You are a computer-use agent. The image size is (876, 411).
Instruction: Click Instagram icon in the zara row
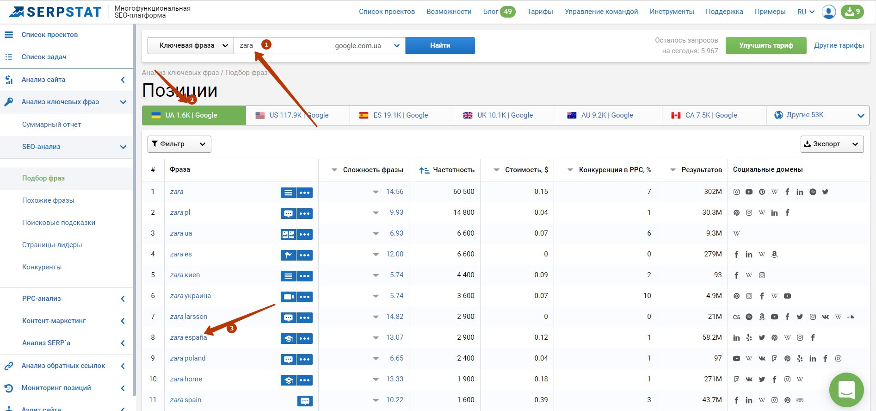click(736, 192)
